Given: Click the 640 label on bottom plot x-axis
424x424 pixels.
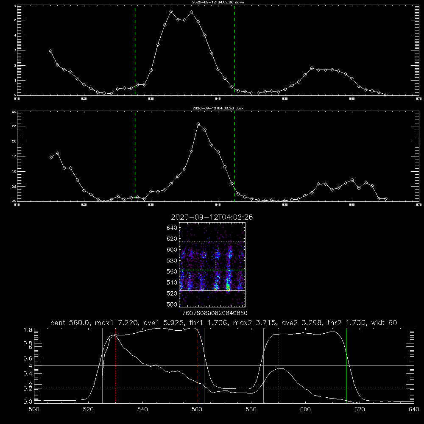Looking at the screenshot, I should point(414,410).
